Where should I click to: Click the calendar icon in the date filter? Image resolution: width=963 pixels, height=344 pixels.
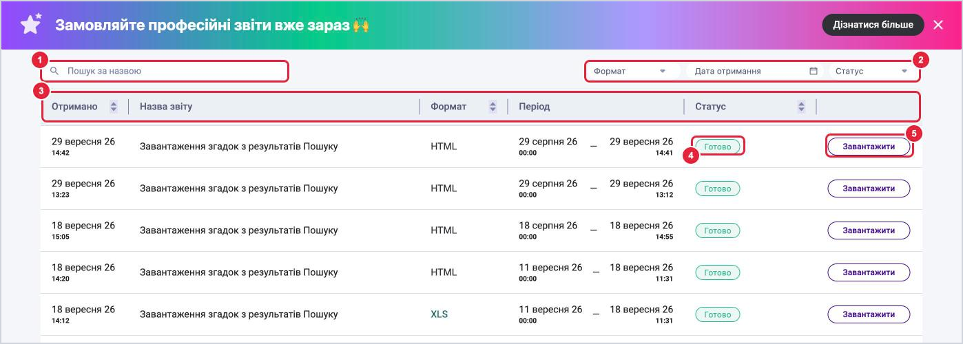[814, 71]
